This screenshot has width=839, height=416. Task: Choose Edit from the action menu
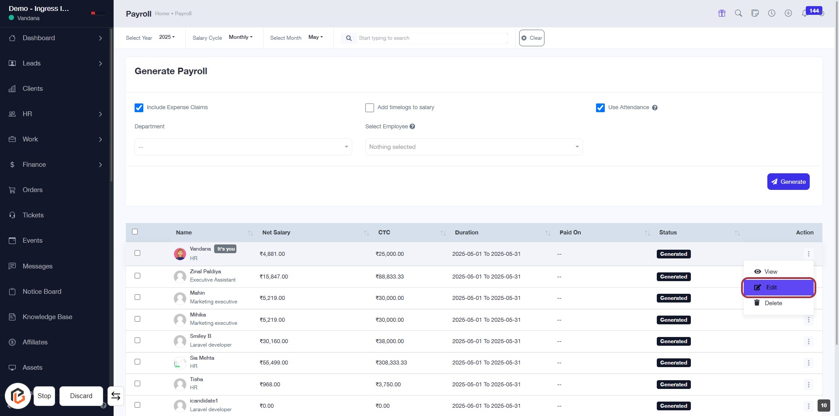tap(778, 288)
